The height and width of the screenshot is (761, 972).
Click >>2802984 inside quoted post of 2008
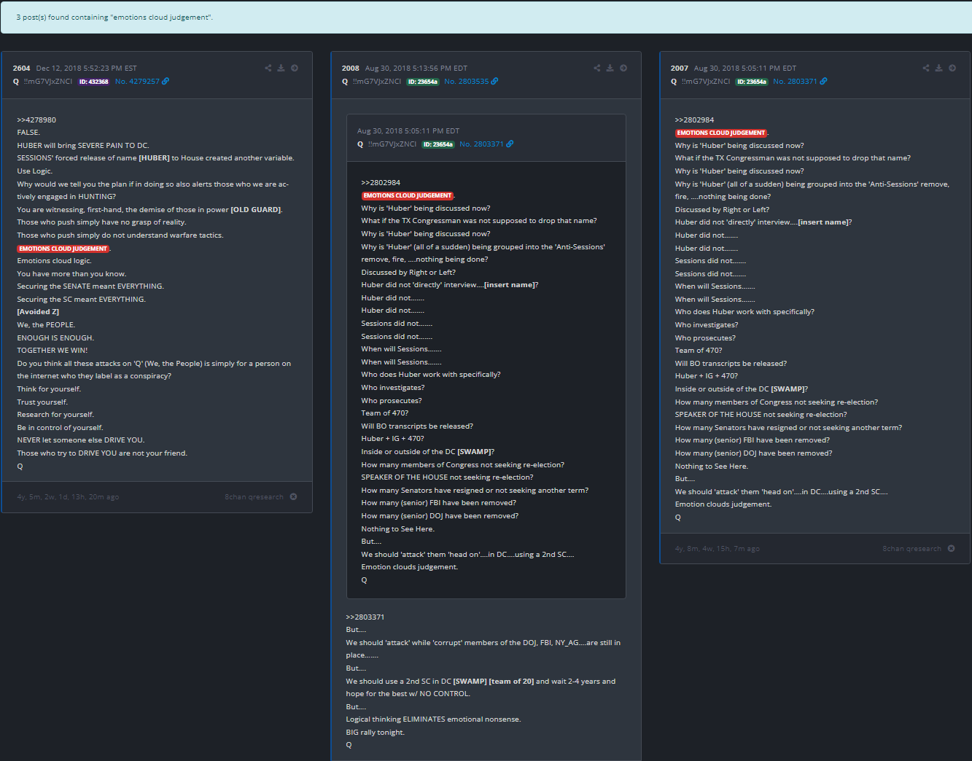[381, 182]
